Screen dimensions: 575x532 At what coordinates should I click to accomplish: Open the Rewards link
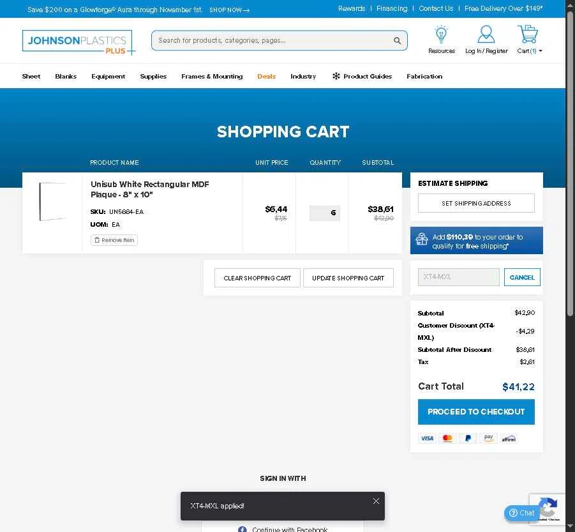[351, 8]
